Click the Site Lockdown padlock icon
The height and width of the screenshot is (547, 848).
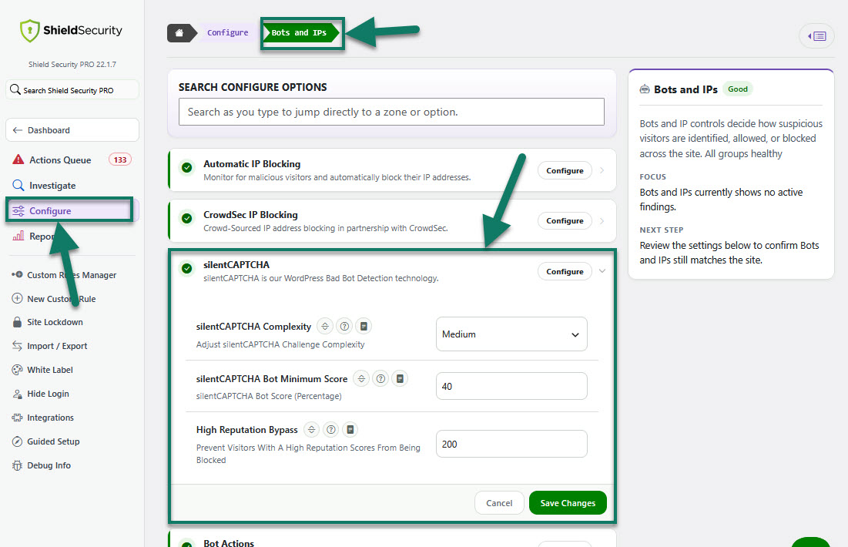(17, 322)
